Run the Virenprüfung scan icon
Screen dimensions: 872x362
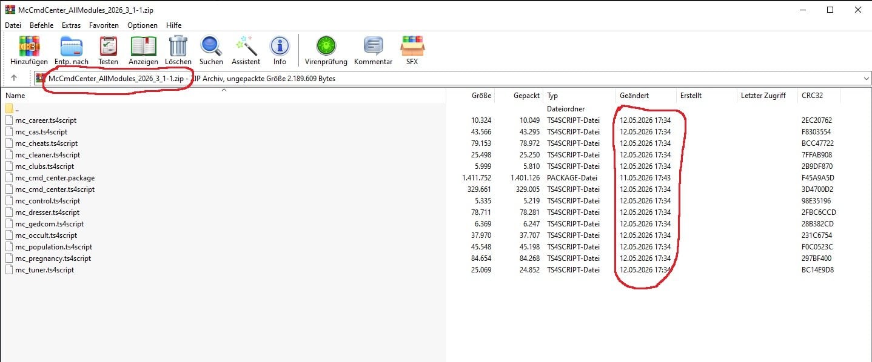pos(326,47)
